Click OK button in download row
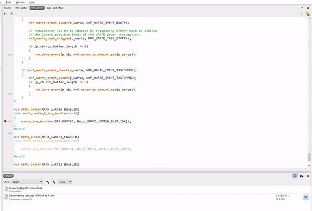This screenshot has width=312, height=211. coord(306,197)
